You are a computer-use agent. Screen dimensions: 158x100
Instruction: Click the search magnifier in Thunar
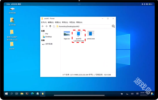coord(113,26)
